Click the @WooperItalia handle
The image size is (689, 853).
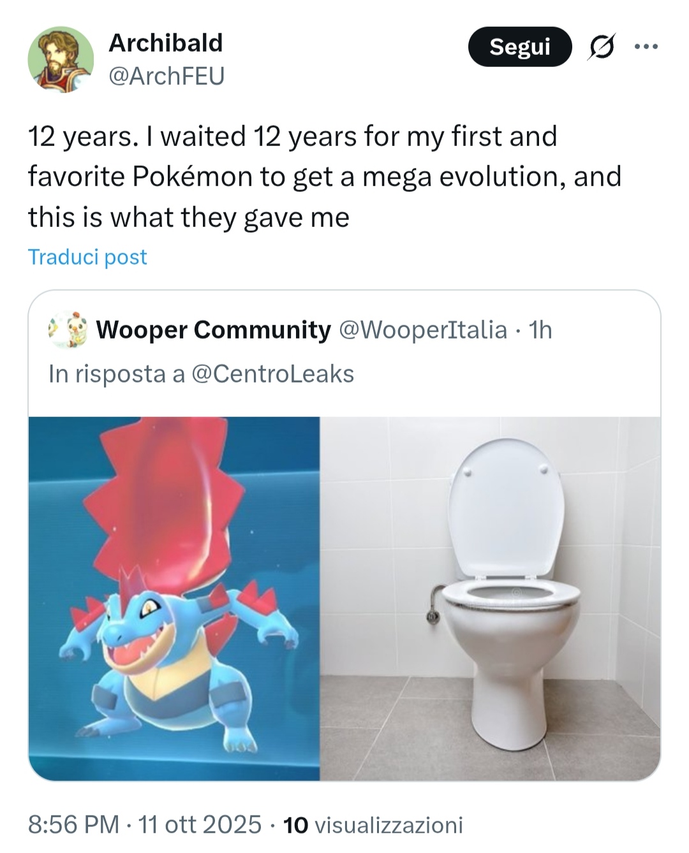[422, 330]
